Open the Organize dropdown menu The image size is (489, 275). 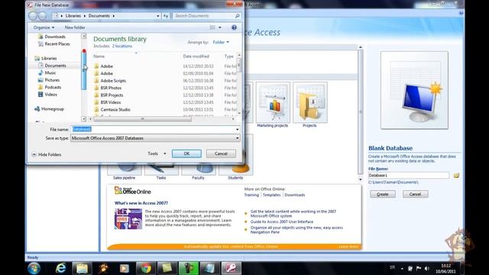(44, 27)
